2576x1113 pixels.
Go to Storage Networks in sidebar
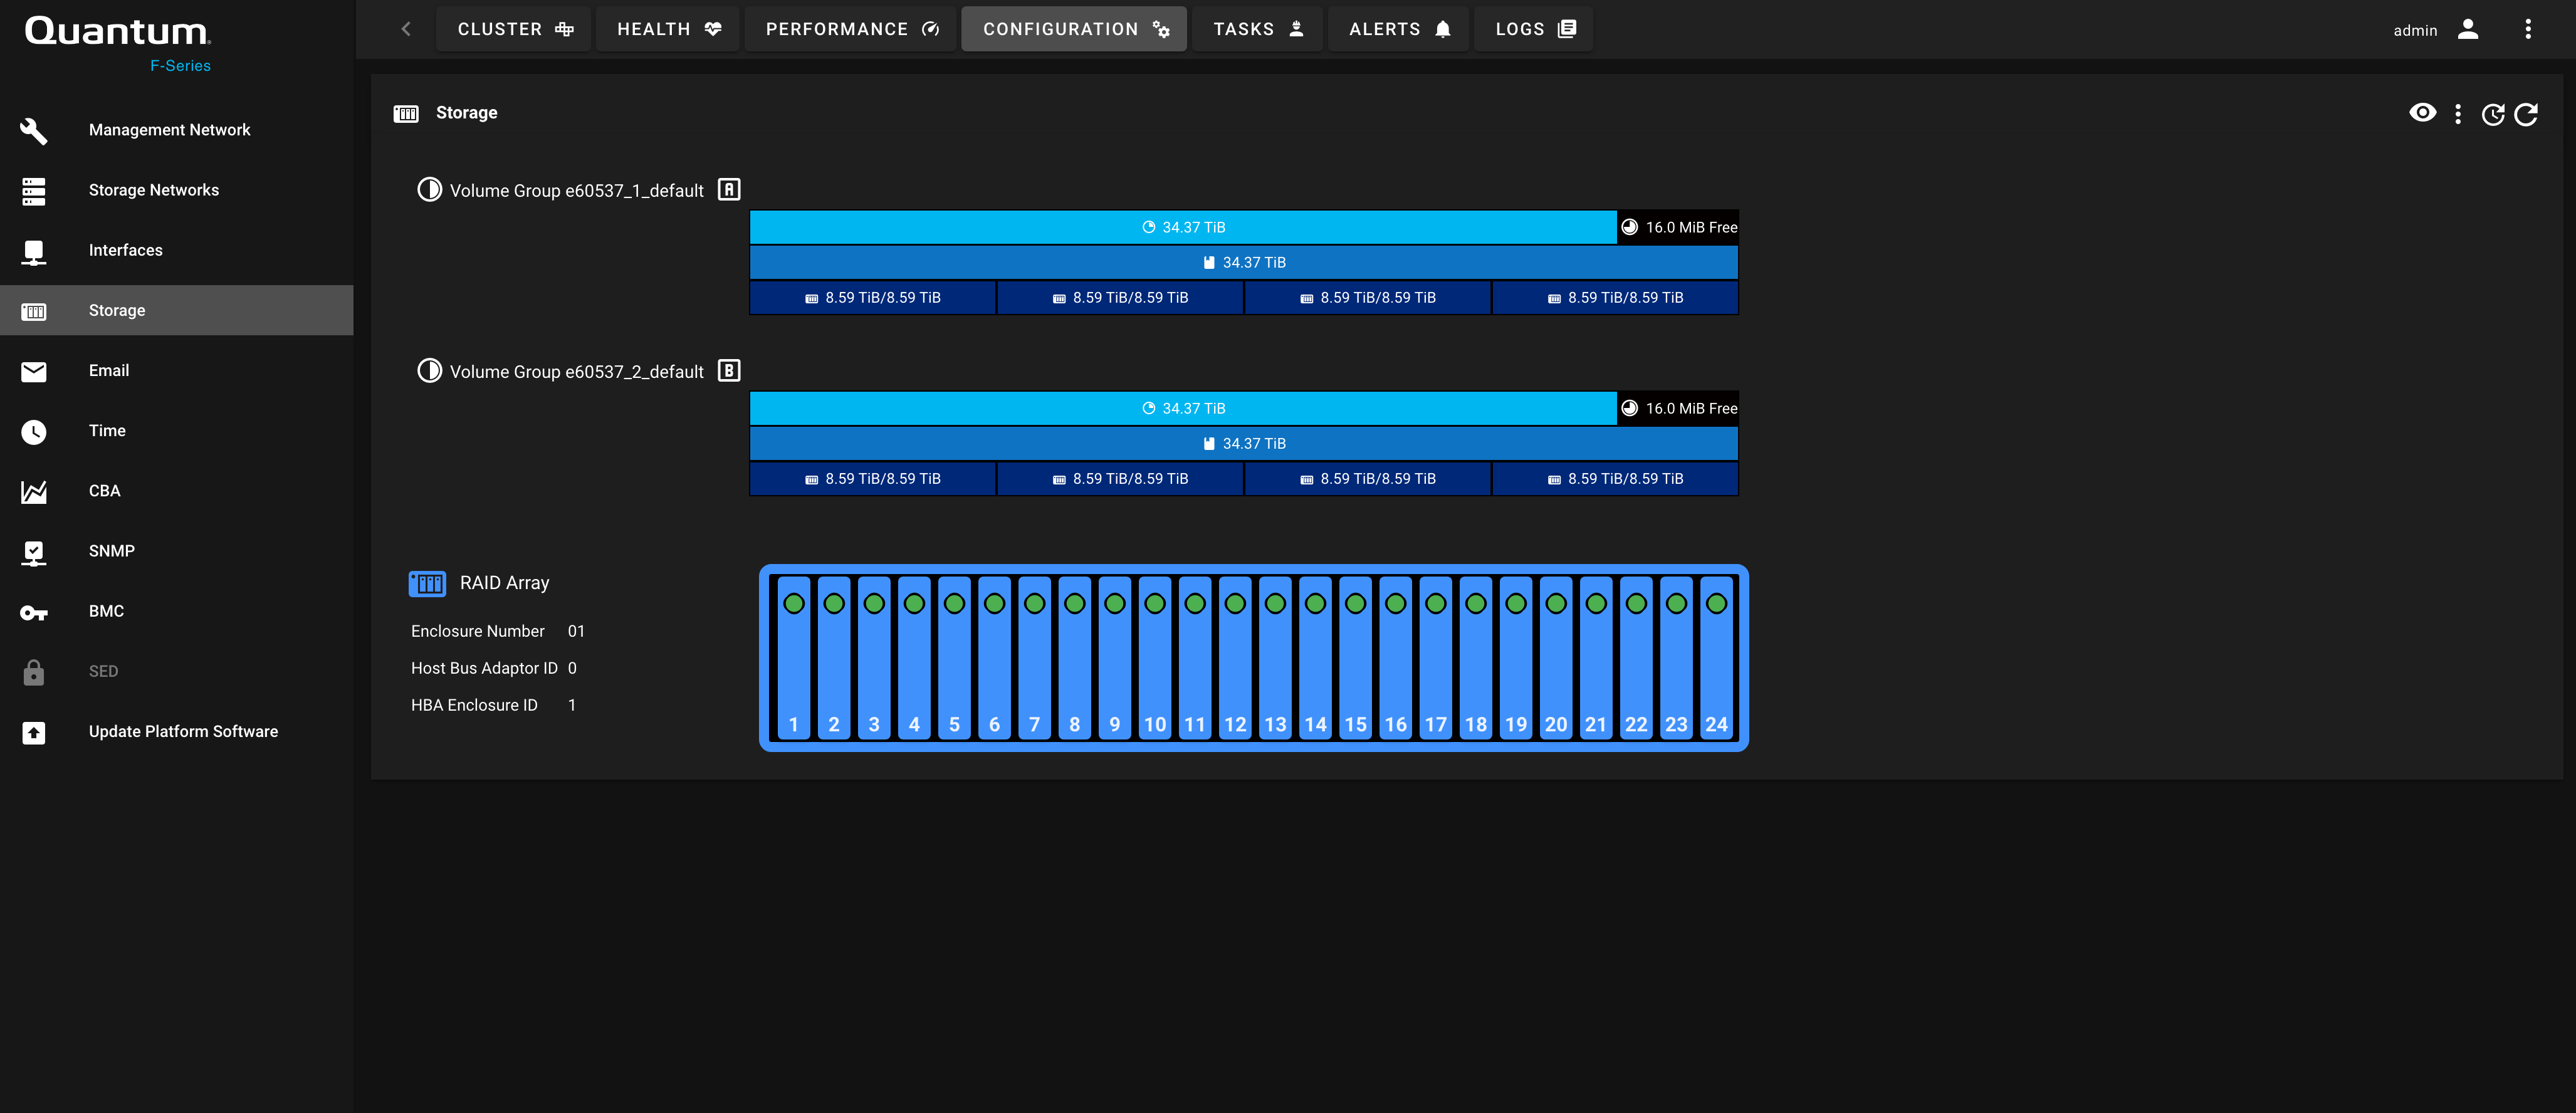point(153,190)
